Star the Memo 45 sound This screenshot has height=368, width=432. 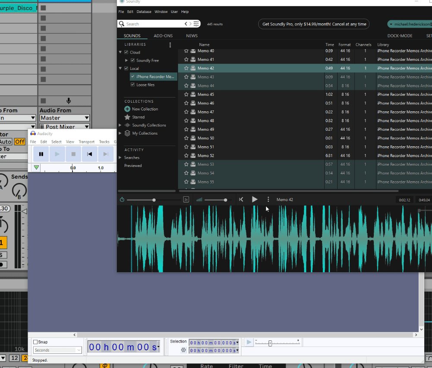[186, 94]
